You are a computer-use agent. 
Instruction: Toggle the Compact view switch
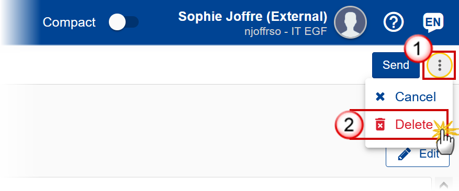pos(124,22)
